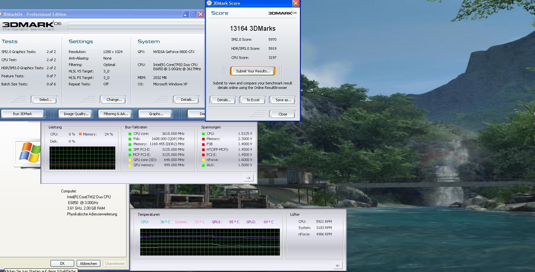Click the System fan speed 3183 RPM
This screenshot has width=535, height=272.
324,228
